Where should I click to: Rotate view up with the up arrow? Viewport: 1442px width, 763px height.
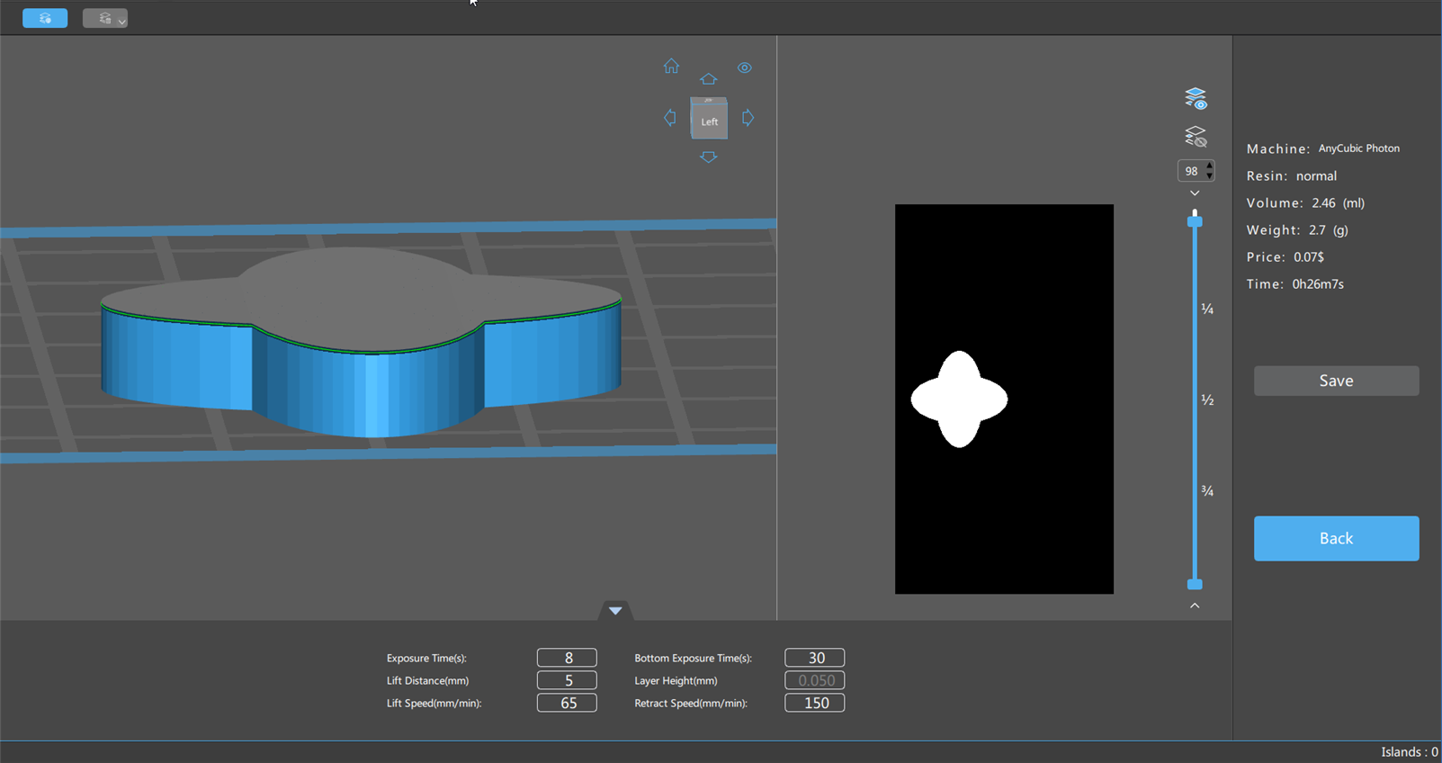(x=709, y=79)
